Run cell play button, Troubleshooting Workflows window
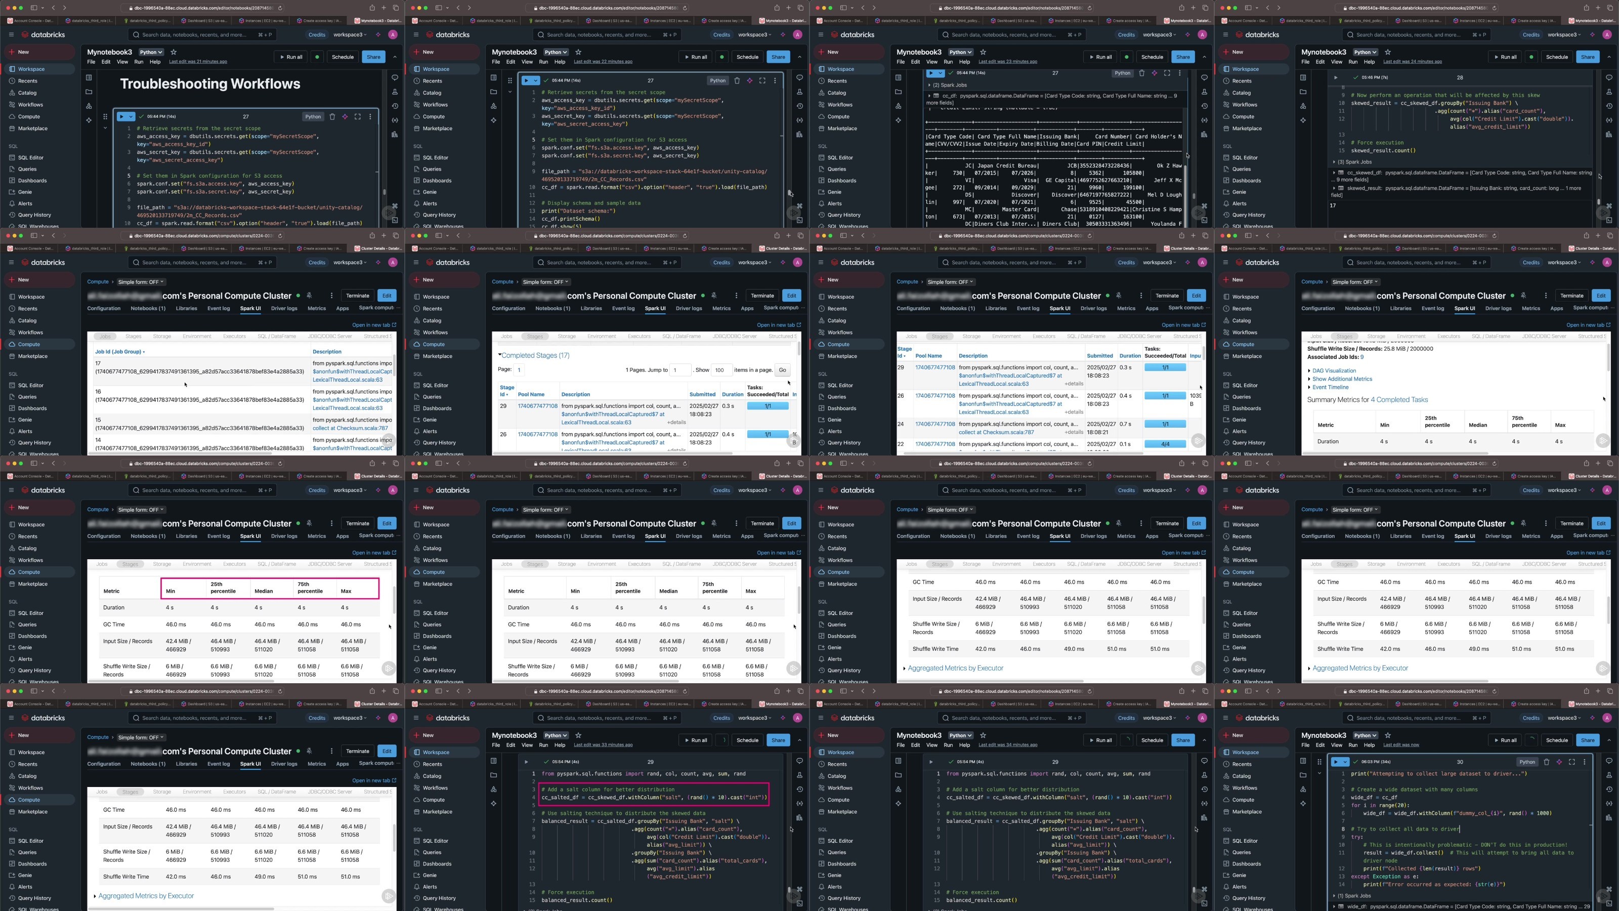 [x=122, y=116]
